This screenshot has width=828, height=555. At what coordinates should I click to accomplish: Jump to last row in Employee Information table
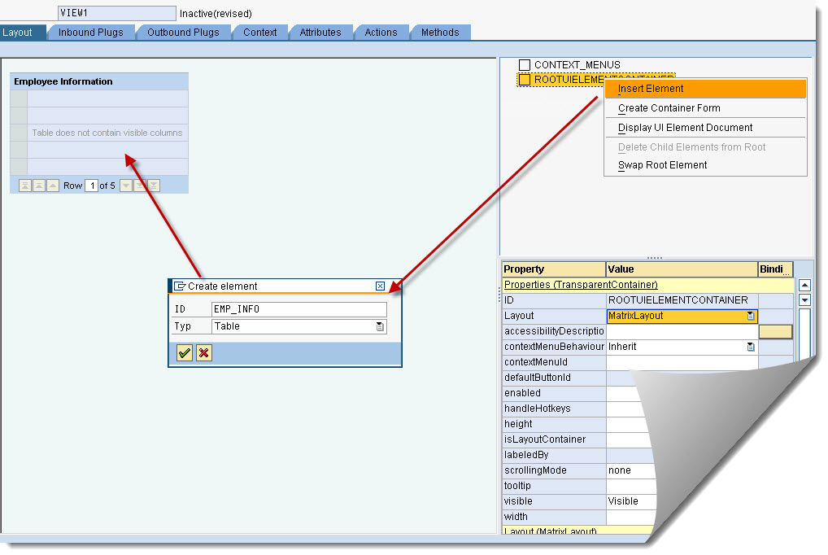point(153,186)
